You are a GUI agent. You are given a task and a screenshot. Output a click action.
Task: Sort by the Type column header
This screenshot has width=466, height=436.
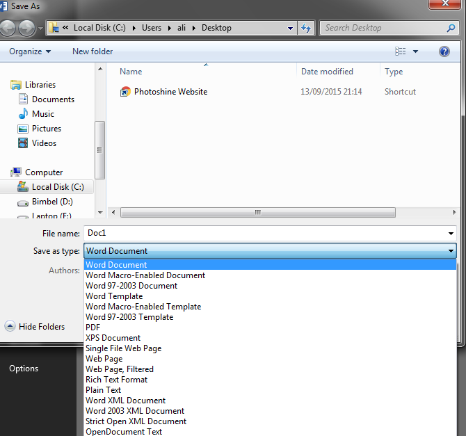click(394, 72)
